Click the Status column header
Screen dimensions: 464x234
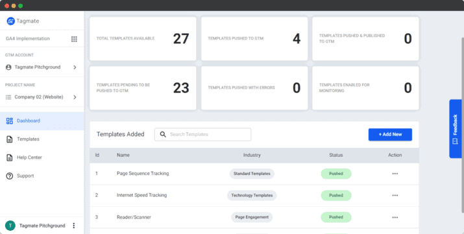336,155
